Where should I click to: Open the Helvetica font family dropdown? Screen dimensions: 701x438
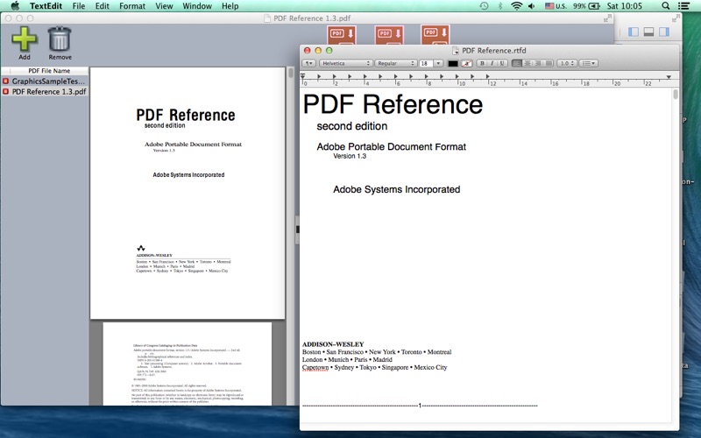click(x=345, y=63)
